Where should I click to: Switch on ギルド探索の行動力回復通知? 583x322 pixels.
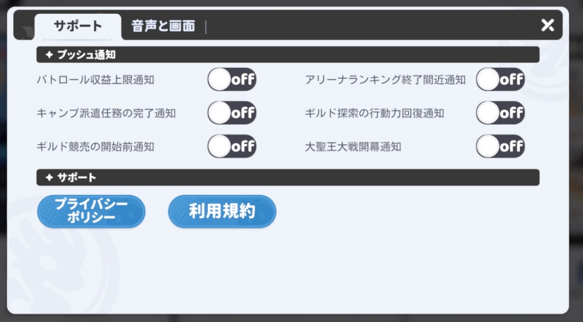click(x=500, y=113)
